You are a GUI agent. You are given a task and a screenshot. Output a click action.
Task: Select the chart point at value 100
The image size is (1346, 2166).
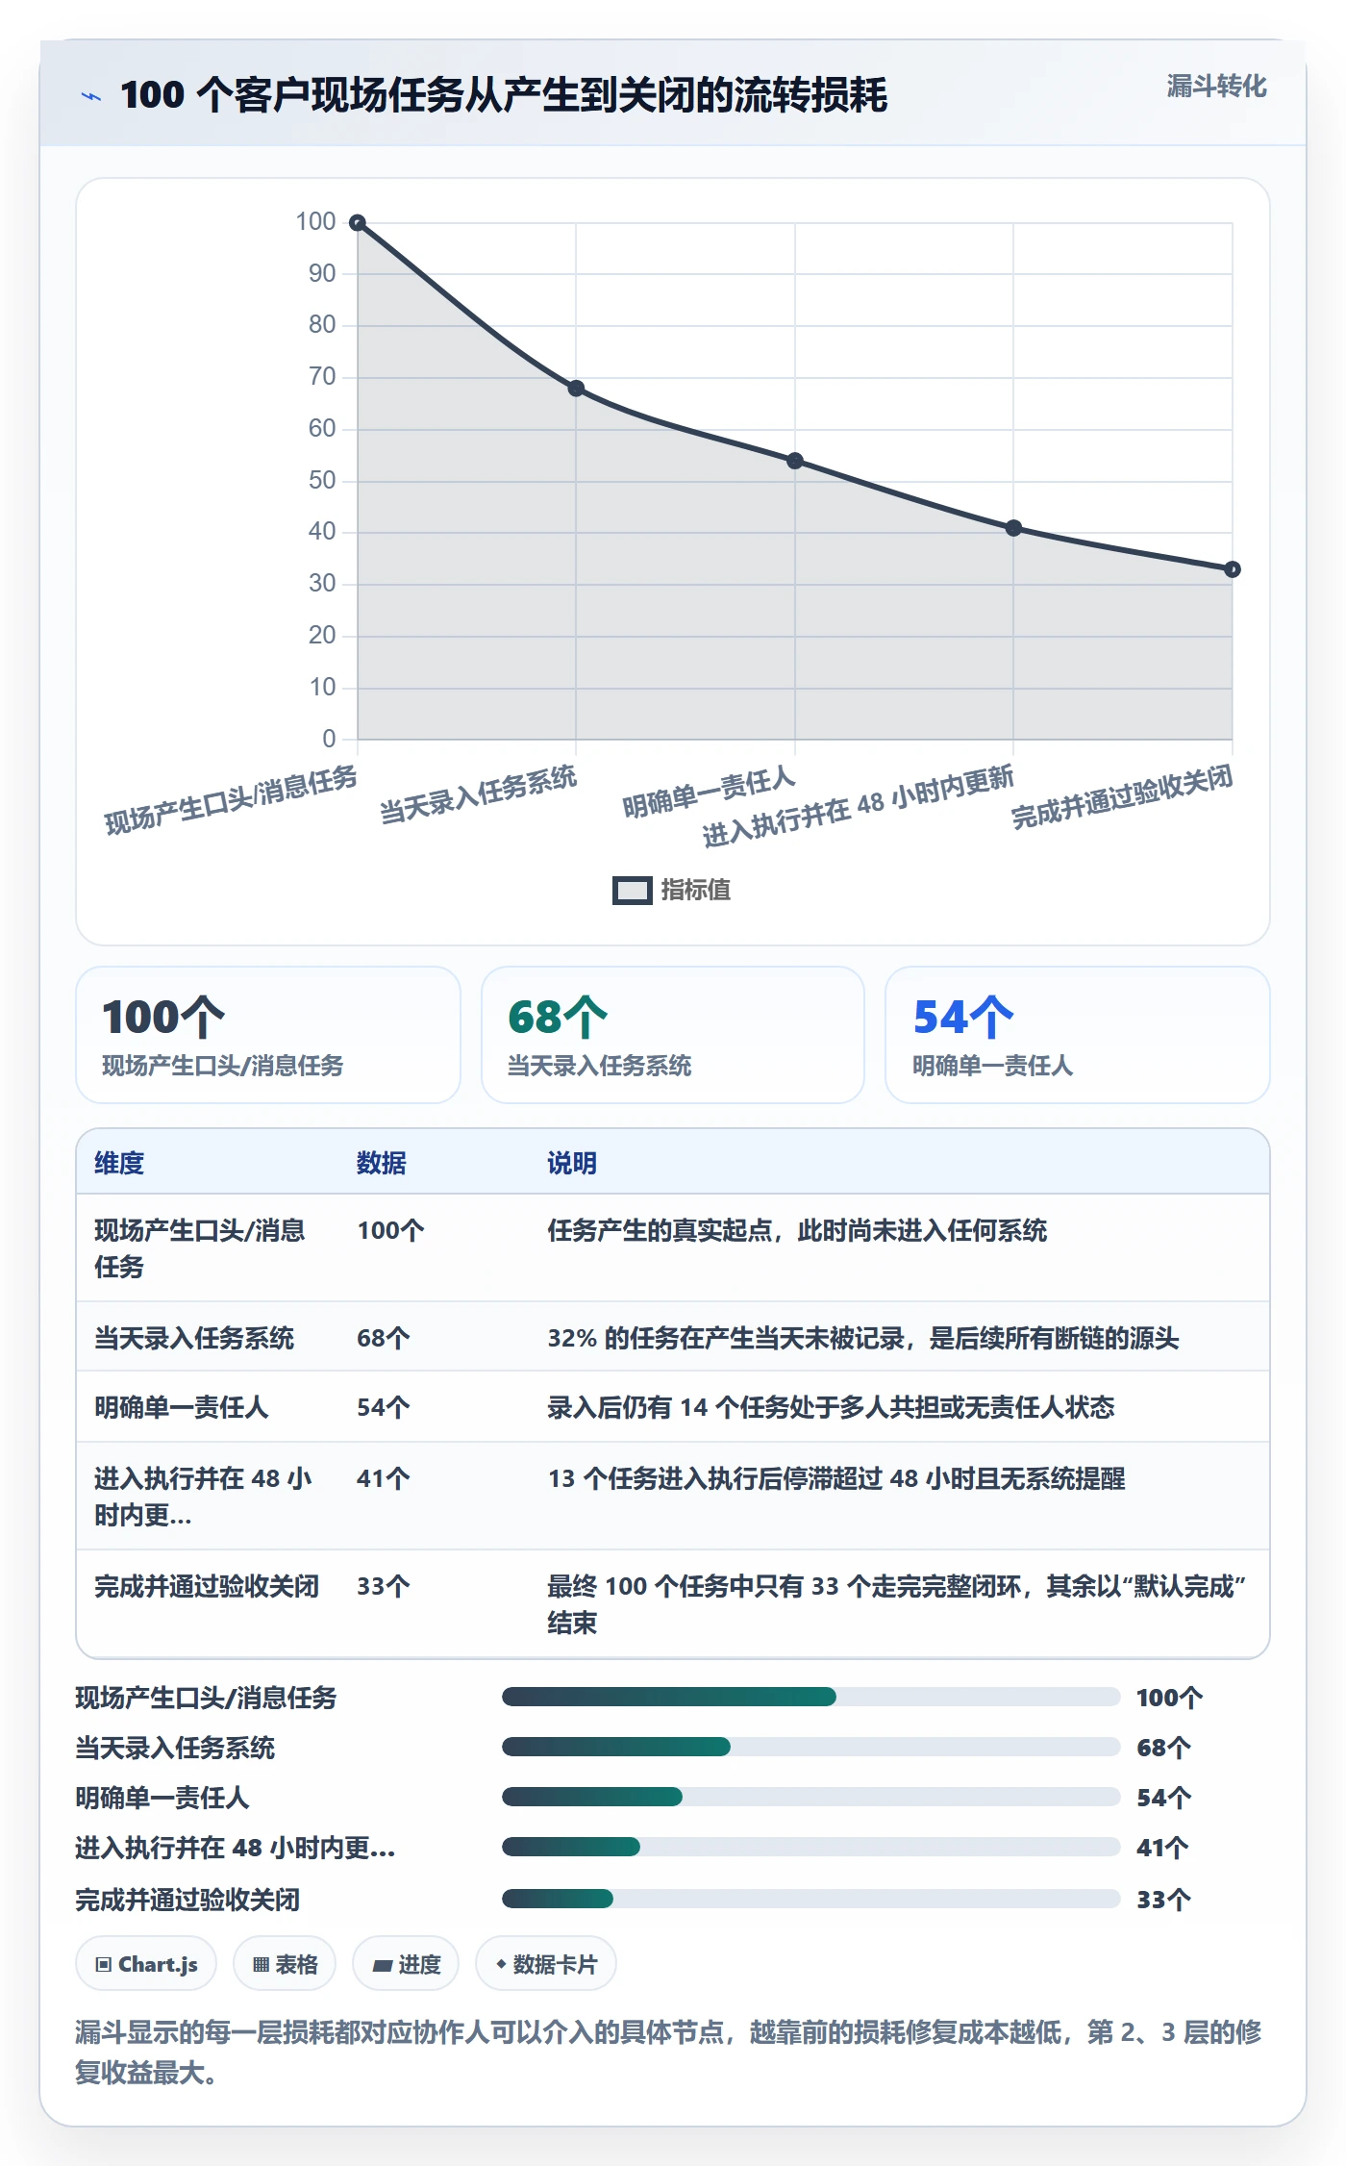358,223
